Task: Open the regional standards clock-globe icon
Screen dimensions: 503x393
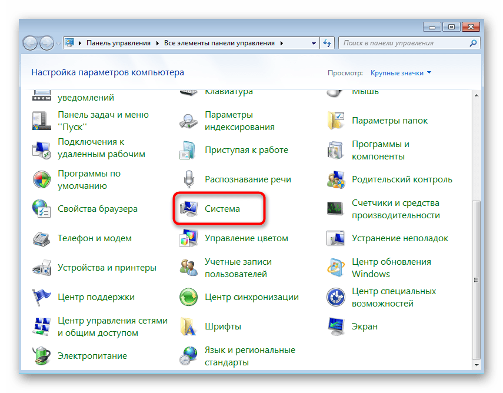Action: pyautogui.click(x=189, y=356)
